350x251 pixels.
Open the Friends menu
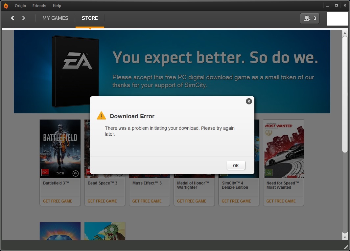[39, 6]
